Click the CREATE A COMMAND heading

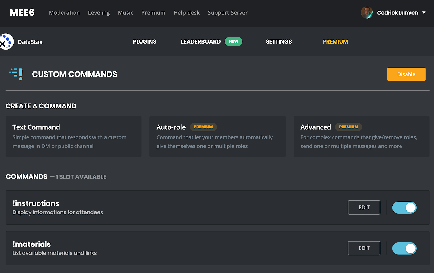click(x=41, y=106)
